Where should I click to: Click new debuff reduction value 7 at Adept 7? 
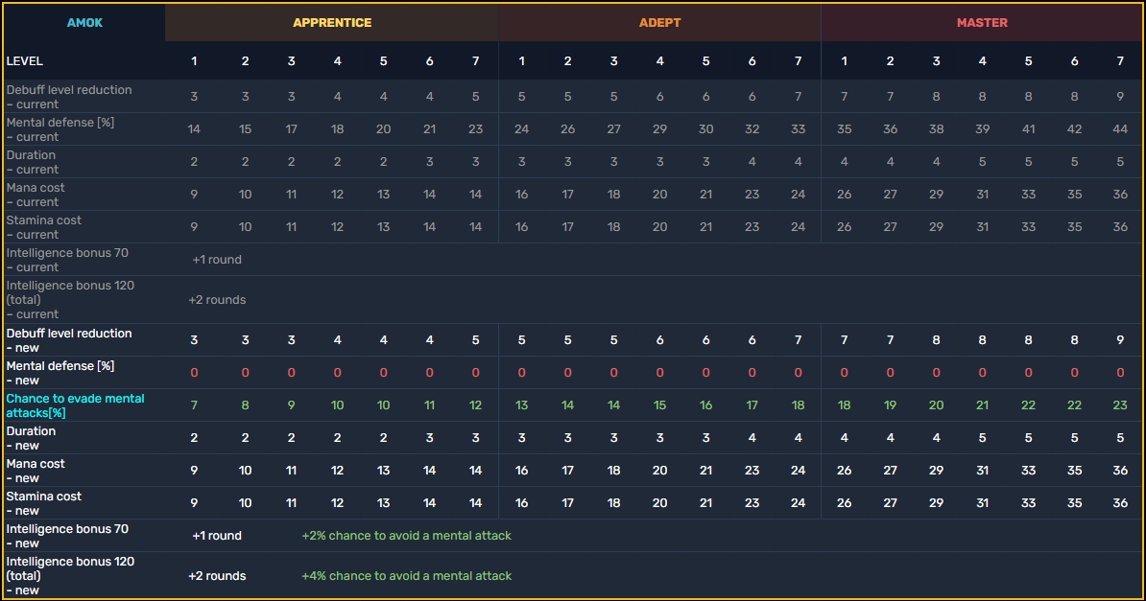pyautogui.click(x=798, y=340)
